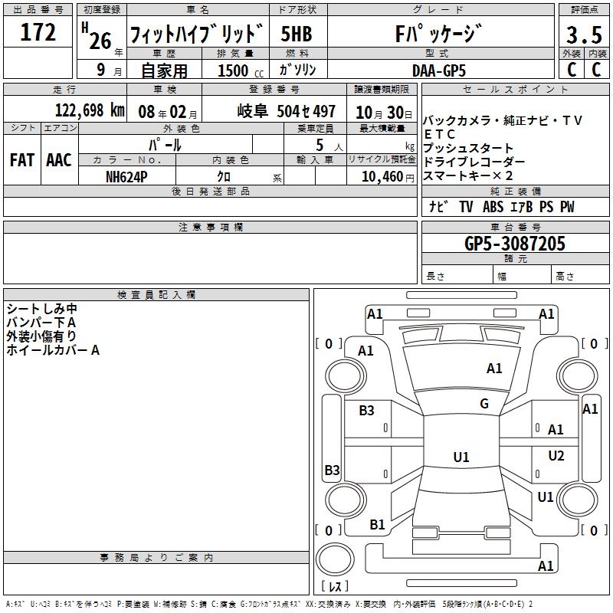The height and width of the screenshot is (613, 613).
Task: Click the color number NH624P
Action: pyautogui.click(x=126, y=177)
